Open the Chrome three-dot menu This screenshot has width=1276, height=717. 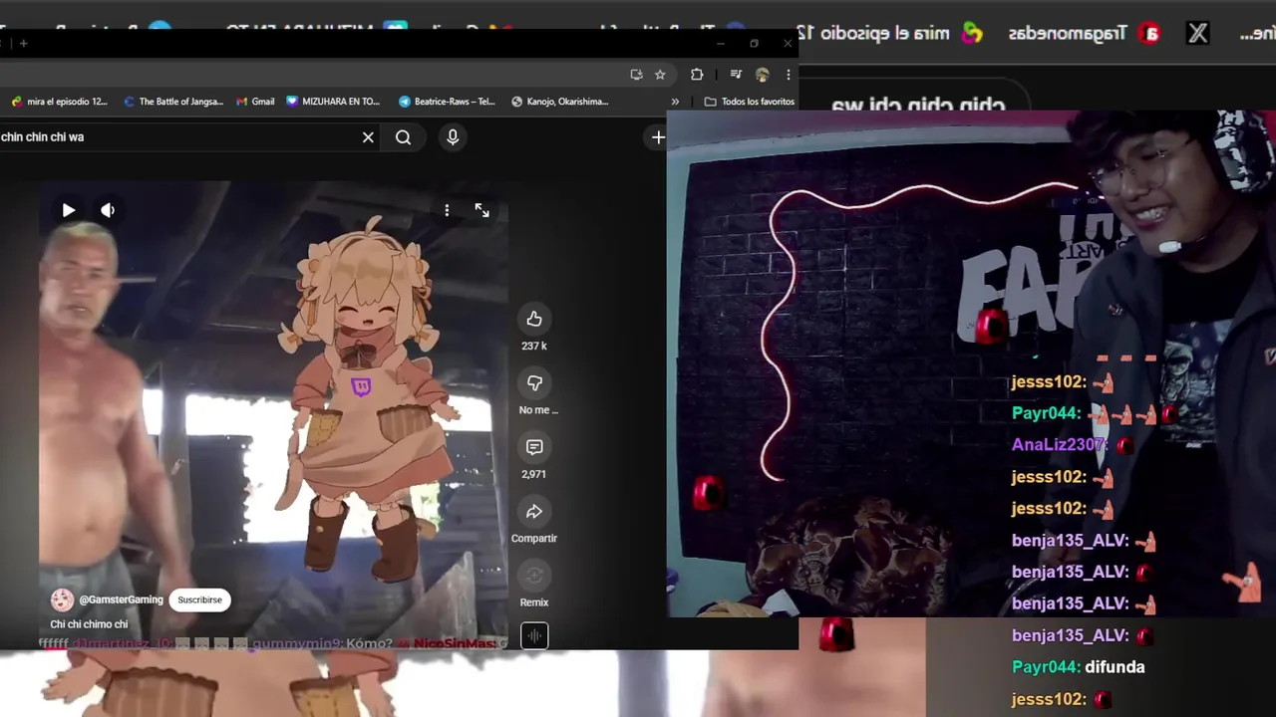(x=788, y=75)
